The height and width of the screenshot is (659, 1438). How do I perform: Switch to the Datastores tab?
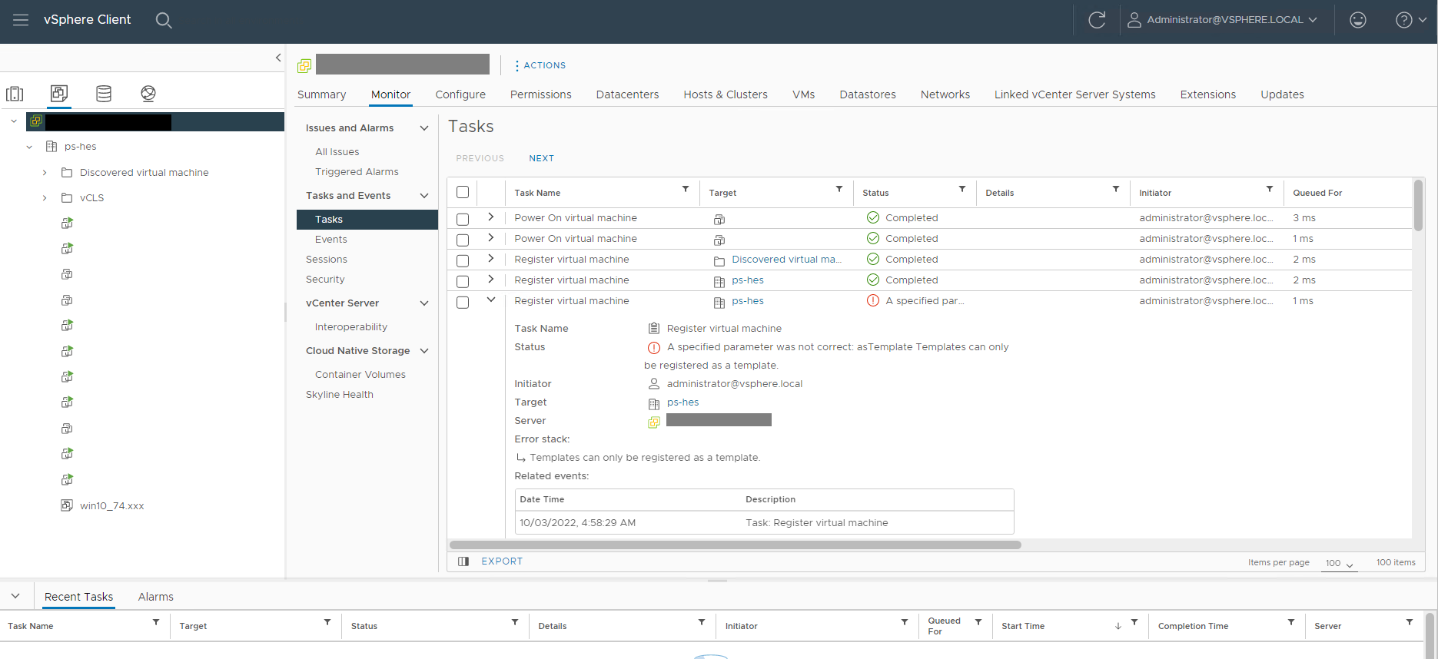pos(868,94)
